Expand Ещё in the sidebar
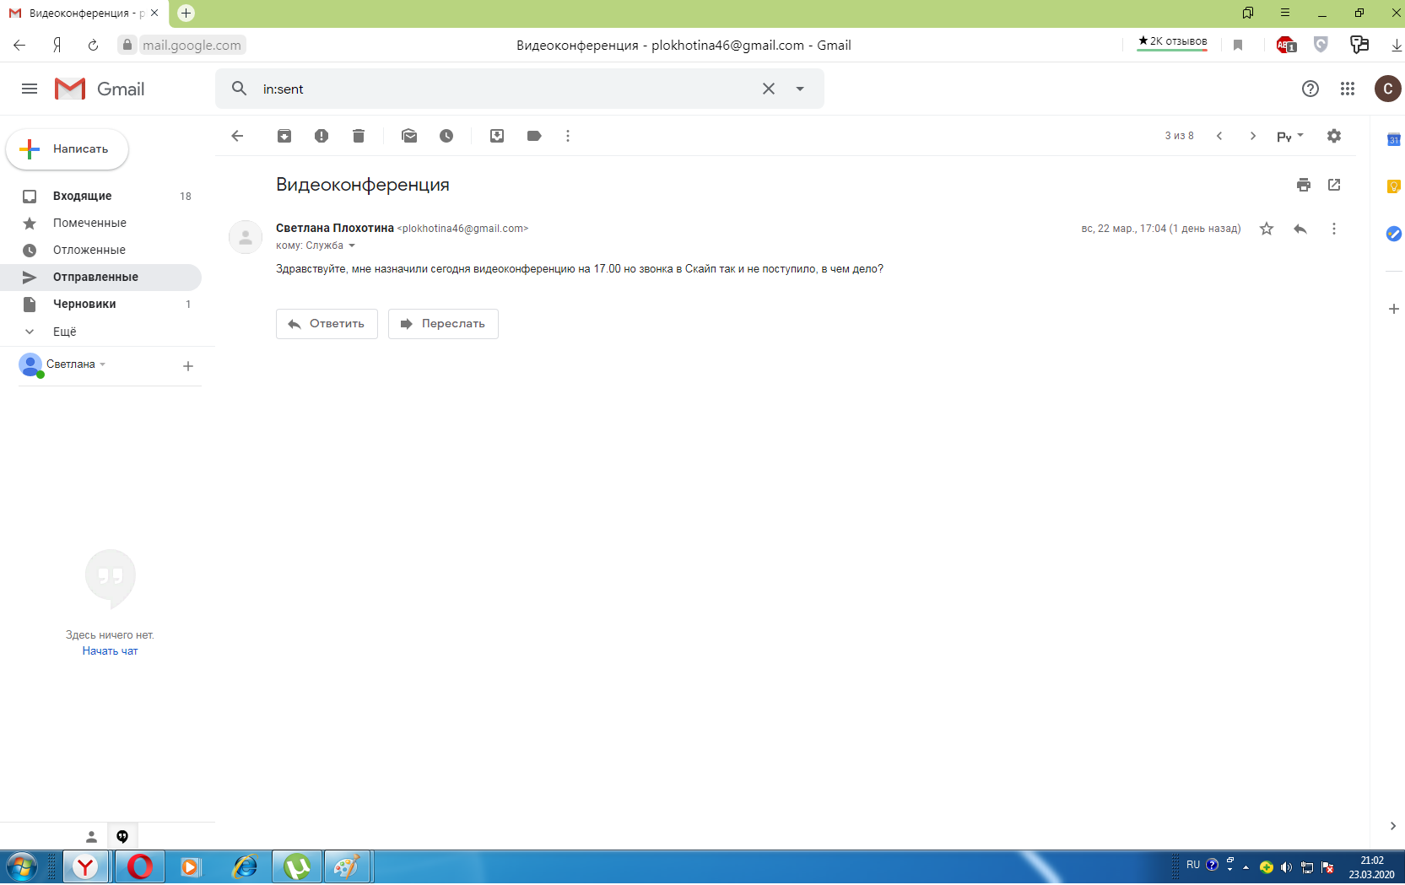 tap(64, 332)
